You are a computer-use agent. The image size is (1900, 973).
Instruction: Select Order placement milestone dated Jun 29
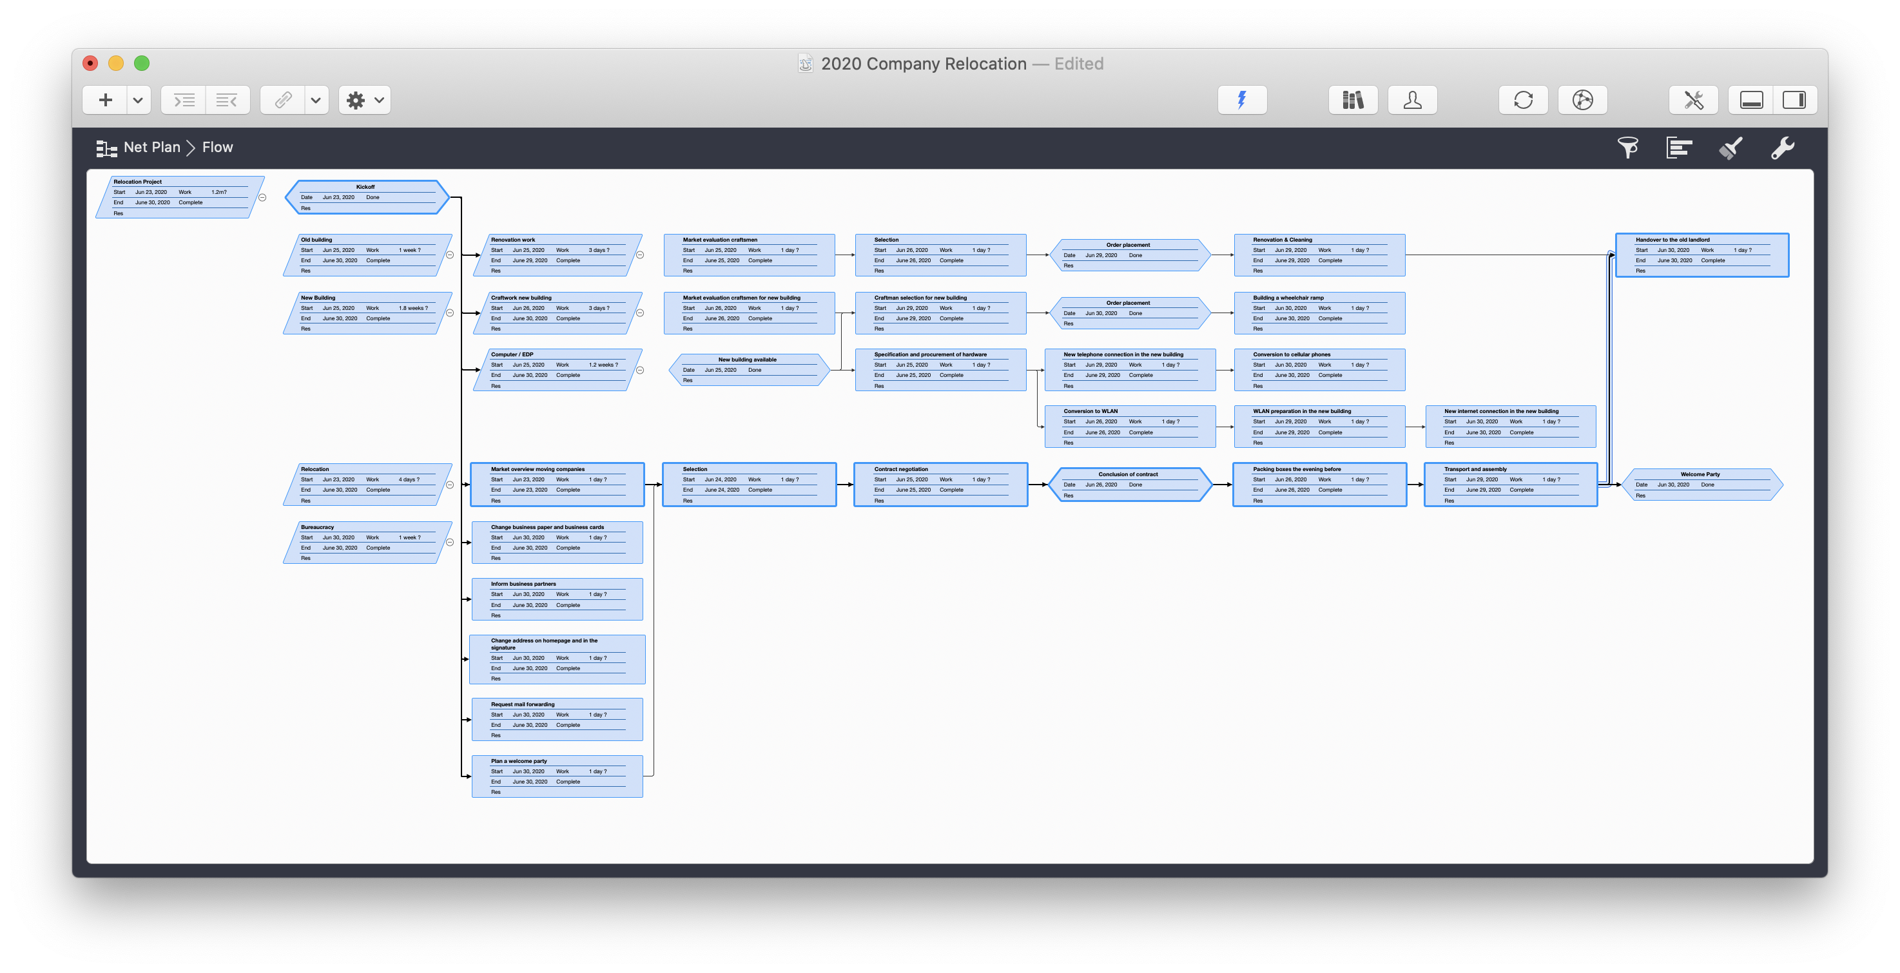(1129, 255)
